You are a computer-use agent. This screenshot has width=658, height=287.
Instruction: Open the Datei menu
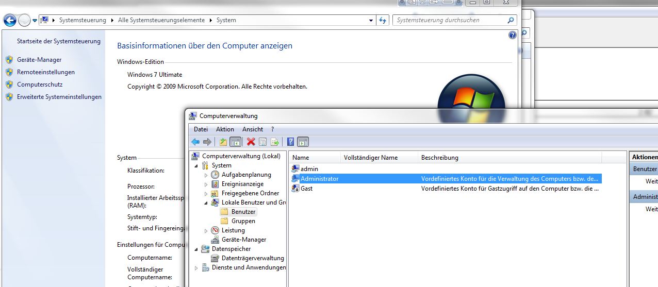[201, 129]
